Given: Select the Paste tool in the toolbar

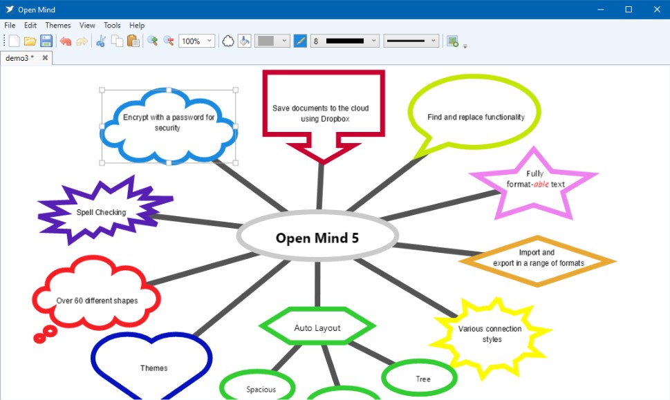Looking at the screenshot, I should point(132,41).
